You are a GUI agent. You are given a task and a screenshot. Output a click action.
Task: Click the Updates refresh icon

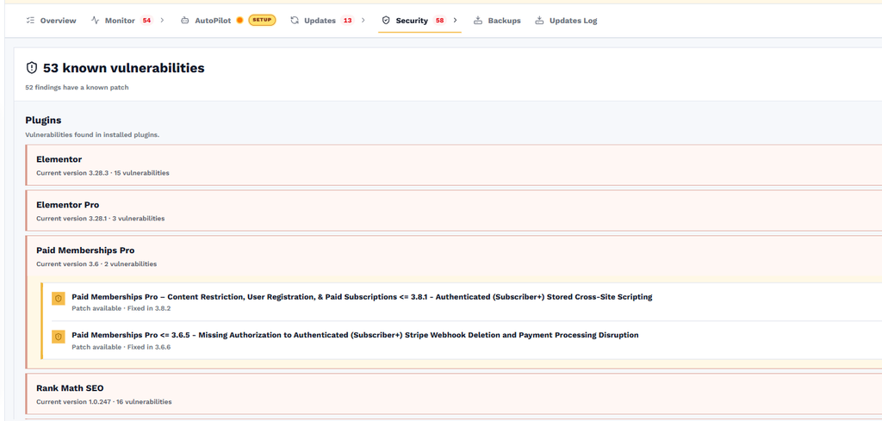pyautogui.click(x=295, y=21)
